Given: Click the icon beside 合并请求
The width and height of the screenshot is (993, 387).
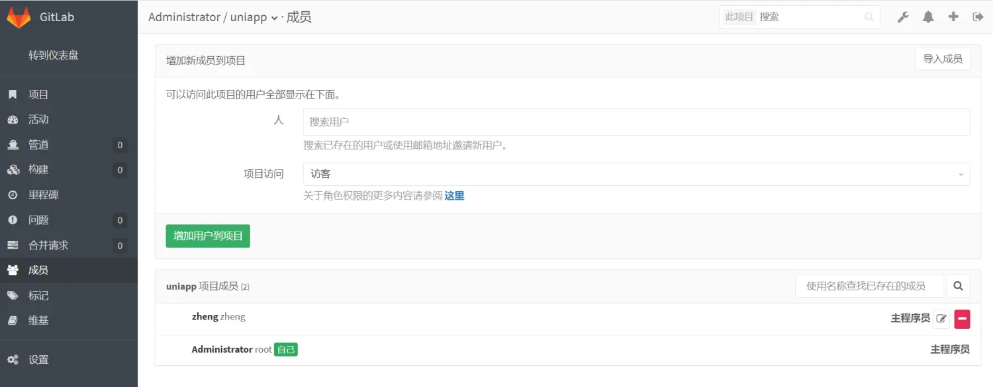Looking at the screenshot, I should (x=13, y=245).
